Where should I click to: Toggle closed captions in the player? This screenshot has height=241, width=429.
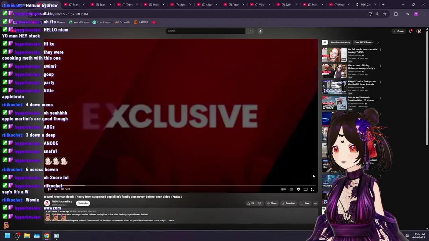(x=291, y=189)
